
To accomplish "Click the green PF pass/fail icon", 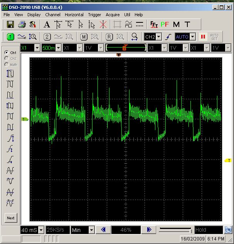I will 165,24.
